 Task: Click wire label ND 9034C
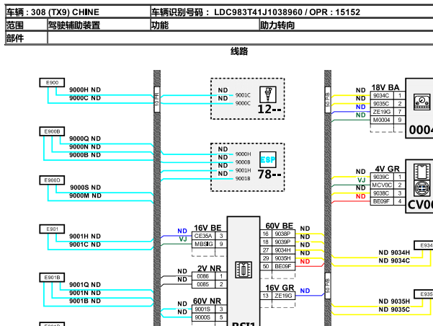[x=394, y=260]
